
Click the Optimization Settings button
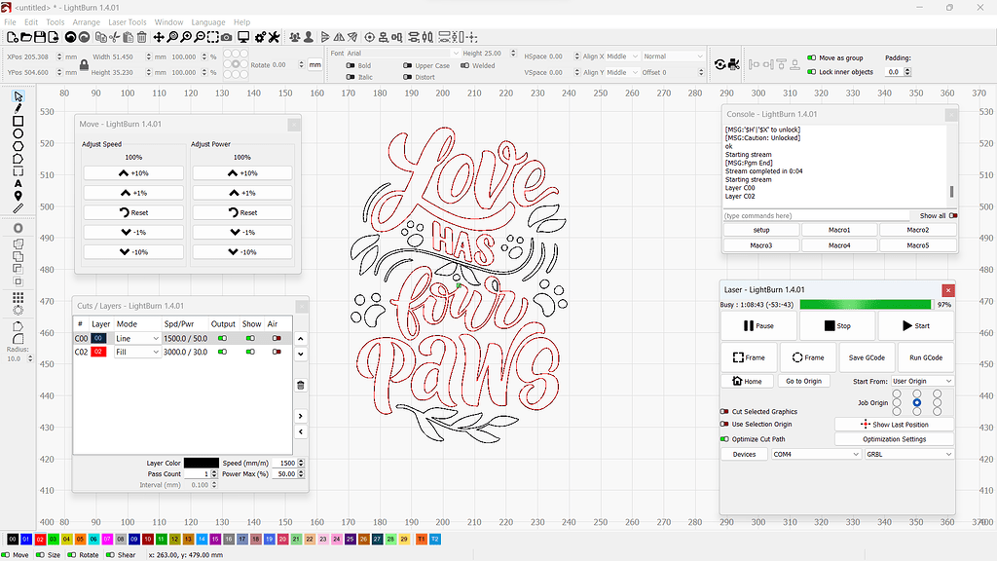(x=894, y=439)
